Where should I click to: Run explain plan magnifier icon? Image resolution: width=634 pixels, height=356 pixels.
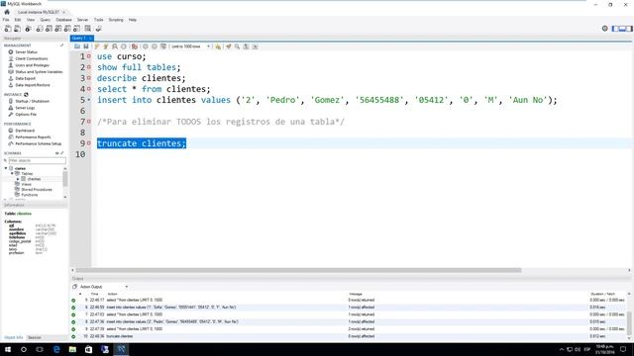point(115,46)
